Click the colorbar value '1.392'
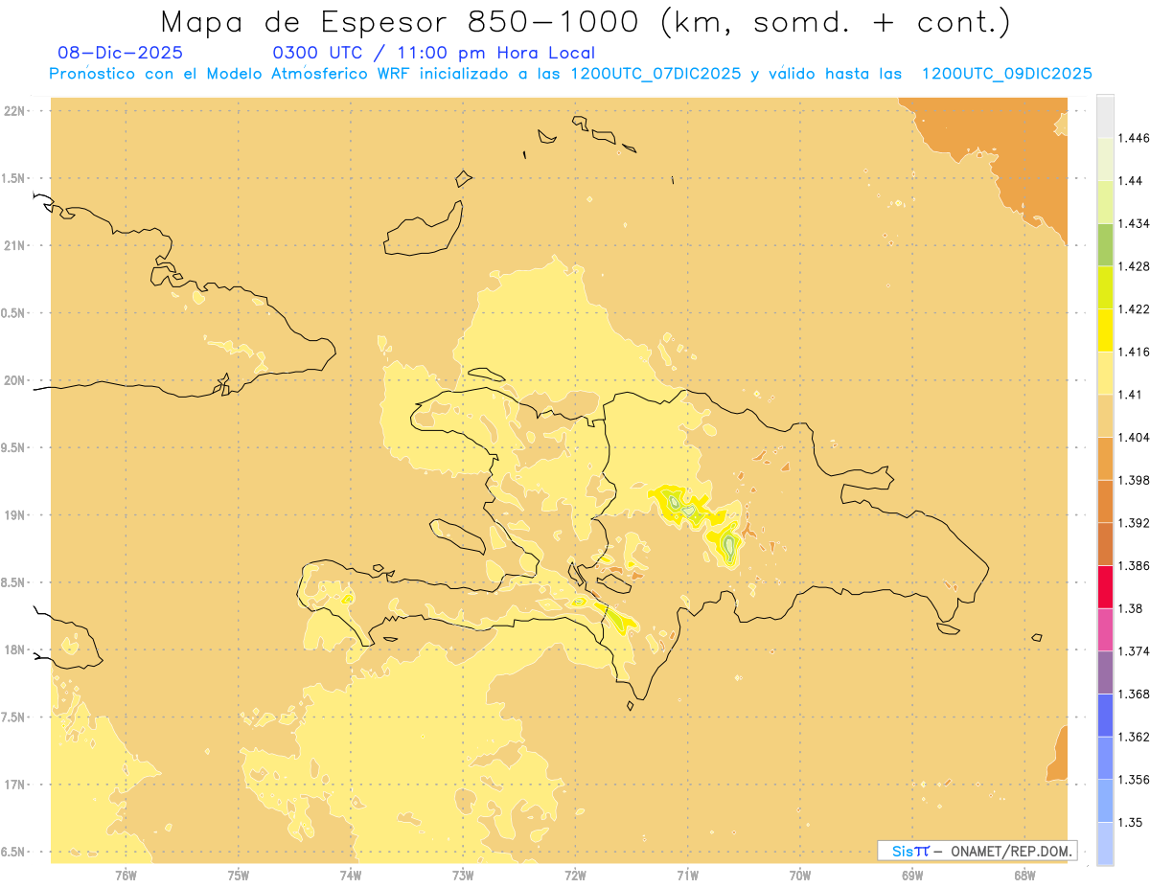Screen dimensions: 1150x888 coord(1134,523)
